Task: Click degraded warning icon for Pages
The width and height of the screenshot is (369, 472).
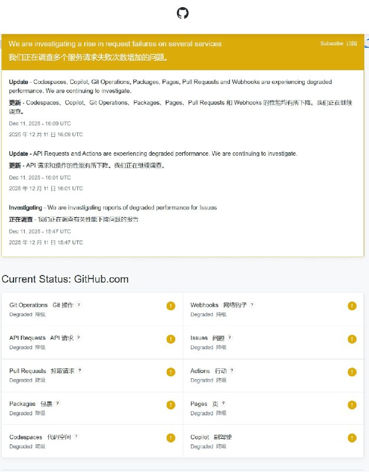Action: point(352,405)
